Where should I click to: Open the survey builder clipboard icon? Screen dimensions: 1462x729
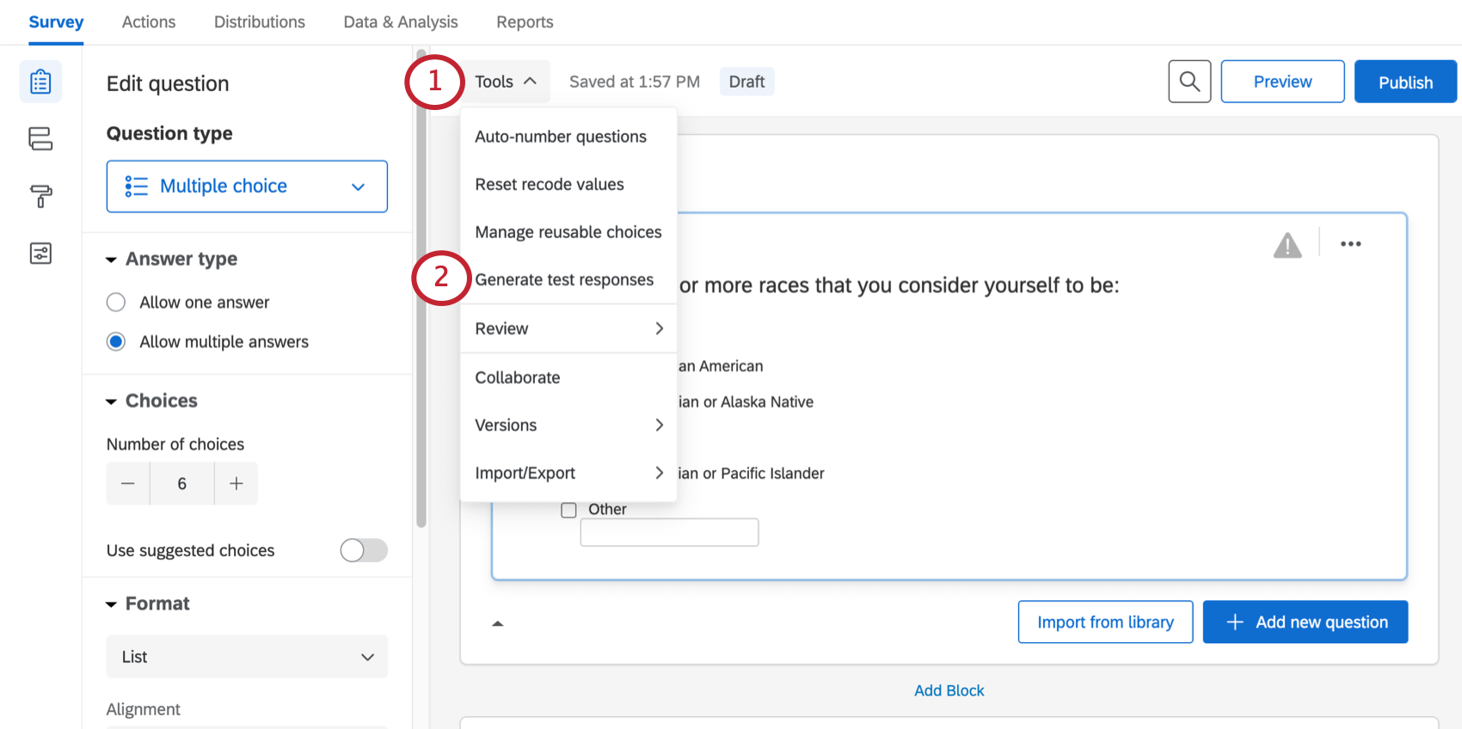(x=40, y=82)
